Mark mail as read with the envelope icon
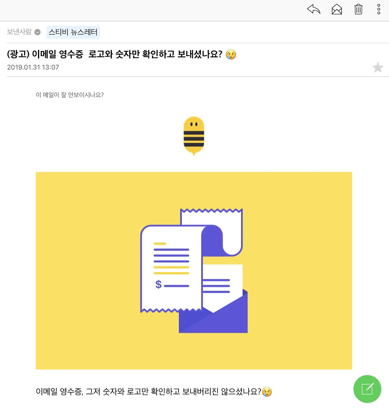 [x=337, y=9]
